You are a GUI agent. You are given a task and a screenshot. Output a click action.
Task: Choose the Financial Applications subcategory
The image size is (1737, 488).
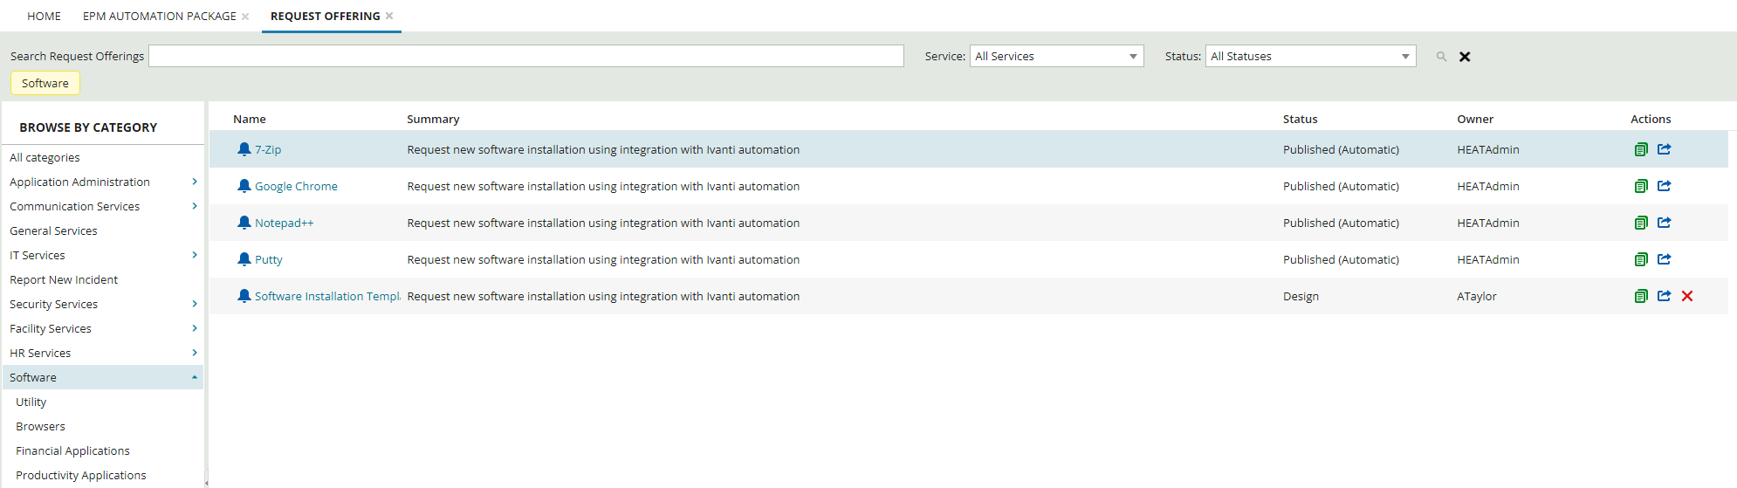pyautogui.click(x=72, y=450)
